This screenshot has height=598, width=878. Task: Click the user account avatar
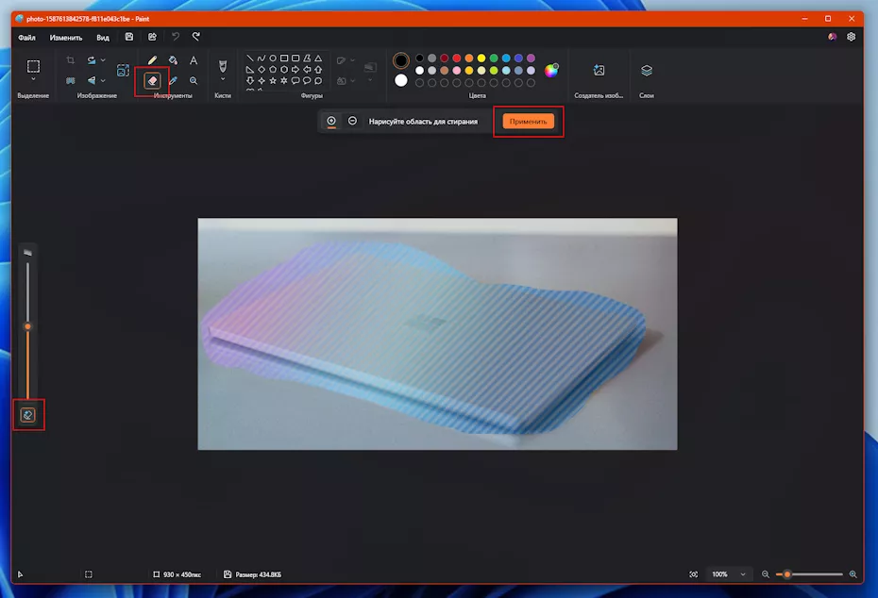pyautogui.click(x=832, y=37)
